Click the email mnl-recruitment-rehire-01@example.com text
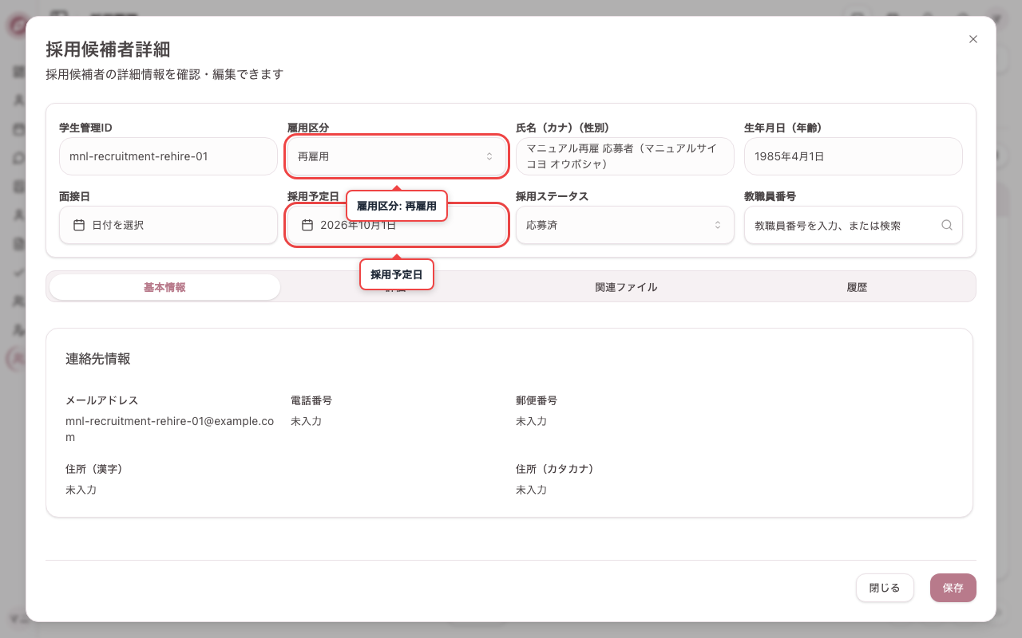 point(169,429)
